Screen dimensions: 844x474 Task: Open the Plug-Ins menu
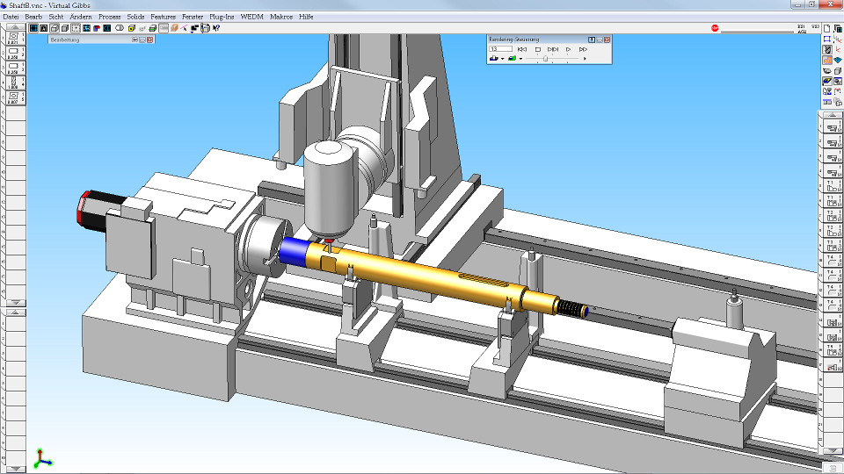click(x=222, y=17)
